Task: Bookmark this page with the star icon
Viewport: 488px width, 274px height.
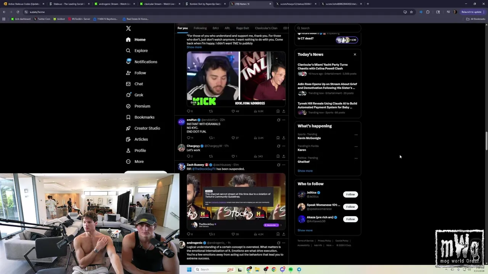Action: (x=411, y=12)
